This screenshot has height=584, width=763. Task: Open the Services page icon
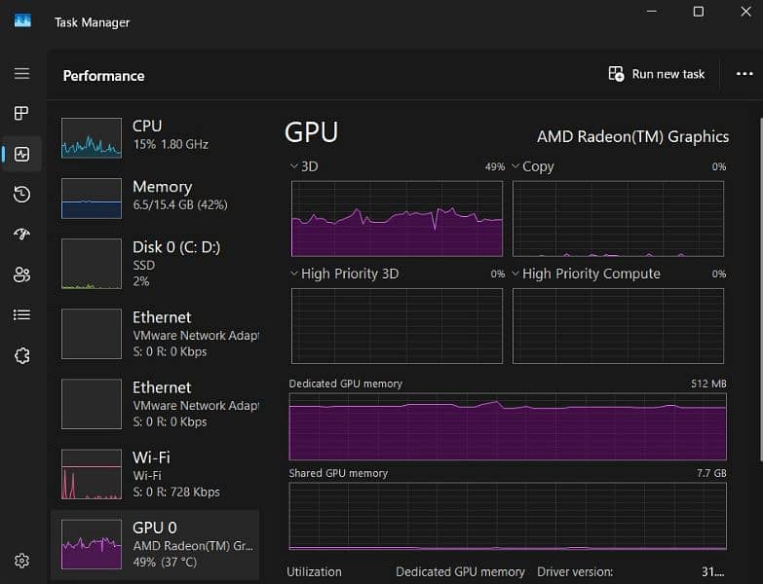[x=21, y=355]
